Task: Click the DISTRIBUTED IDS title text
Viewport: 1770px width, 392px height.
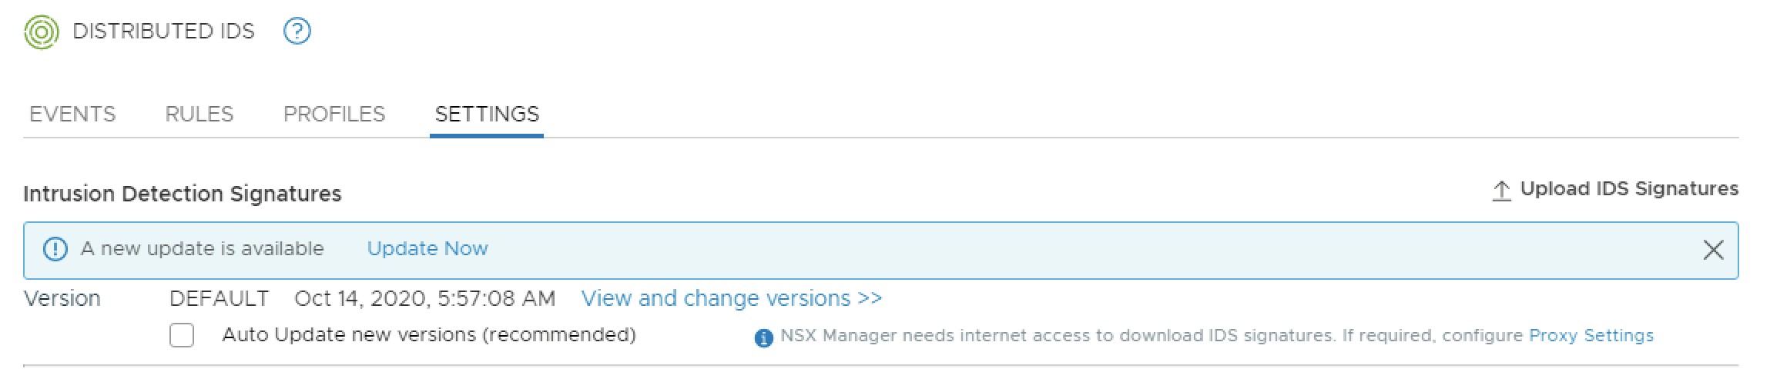Action: coord(163,32)
